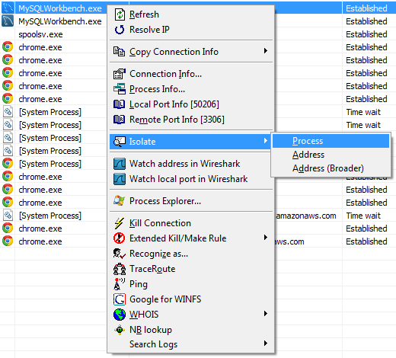Click the amazonaws.com remote host cell
This screenshot has height=358, width=396.
pos(306,216)
